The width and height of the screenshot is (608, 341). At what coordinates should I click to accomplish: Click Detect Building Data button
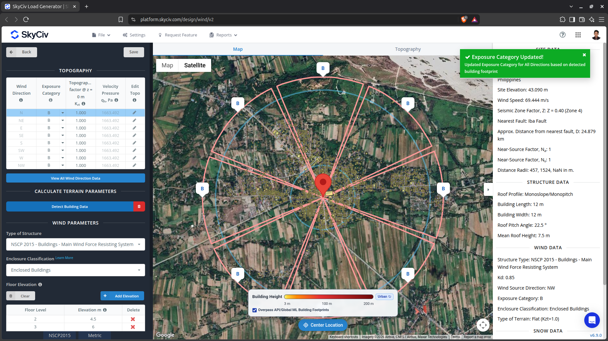(70, 207)
